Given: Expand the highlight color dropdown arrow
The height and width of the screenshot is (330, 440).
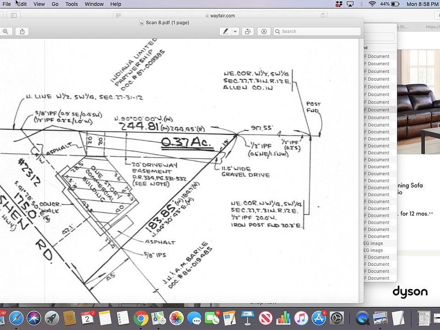Looking at the screenshot, I should (236, 31).
